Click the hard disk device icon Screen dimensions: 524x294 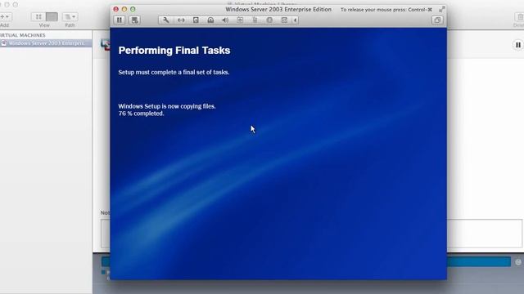(196, 20)
